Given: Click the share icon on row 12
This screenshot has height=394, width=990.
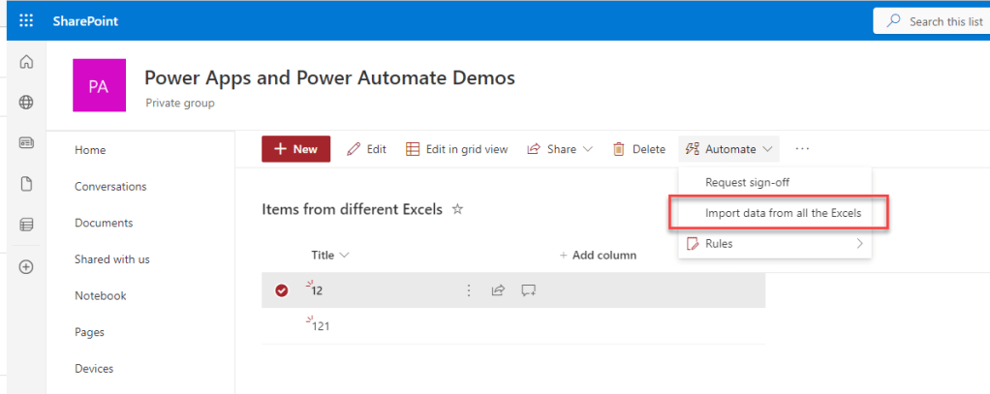Looking at the screenshot, I should coord(498,289).
